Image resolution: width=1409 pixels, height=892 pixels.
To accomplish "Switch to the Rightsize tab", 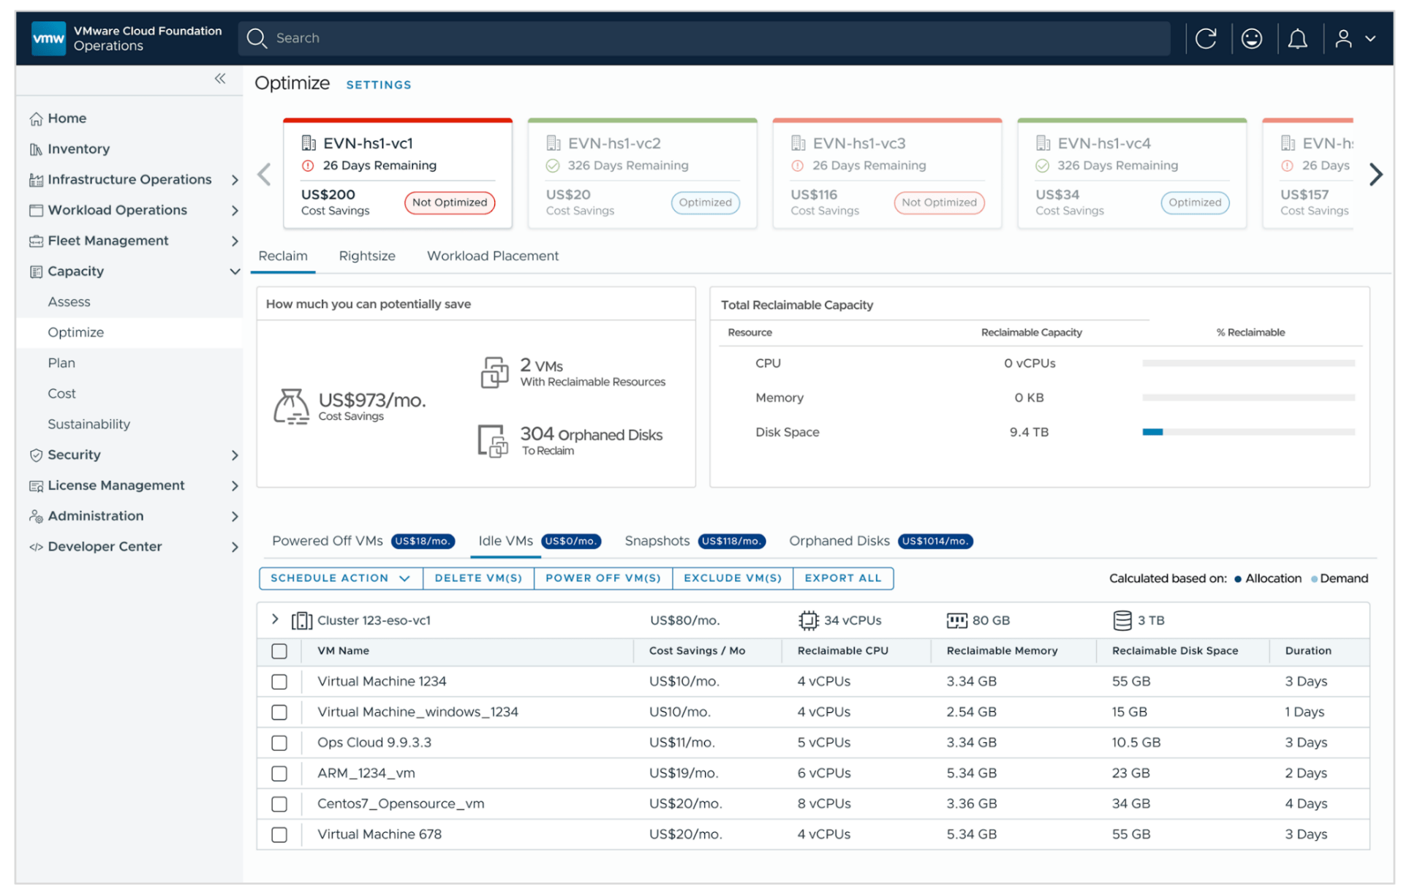I will pyautogui.click(x=367, y=256).
